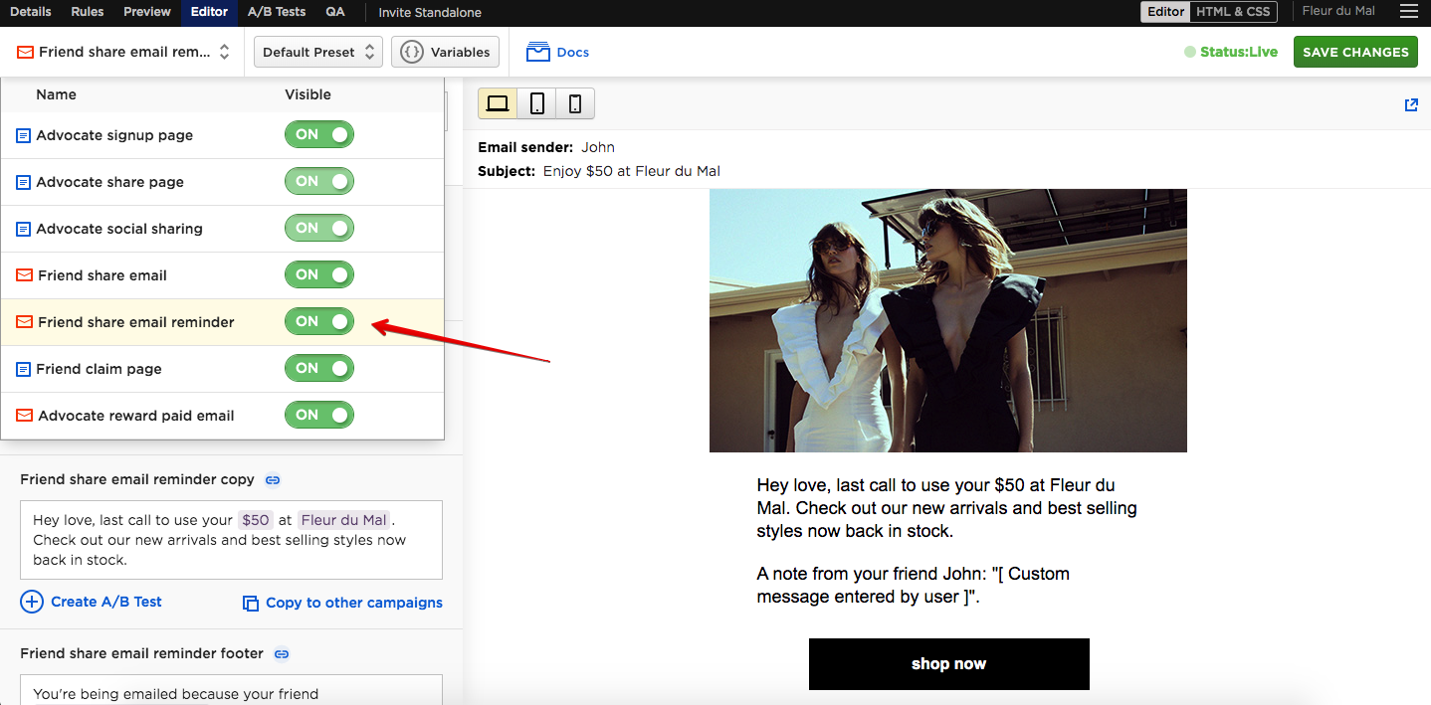The image size is (1431, 705).
Task: Click the page icon of Advocate social sharing
Action: 24,229
